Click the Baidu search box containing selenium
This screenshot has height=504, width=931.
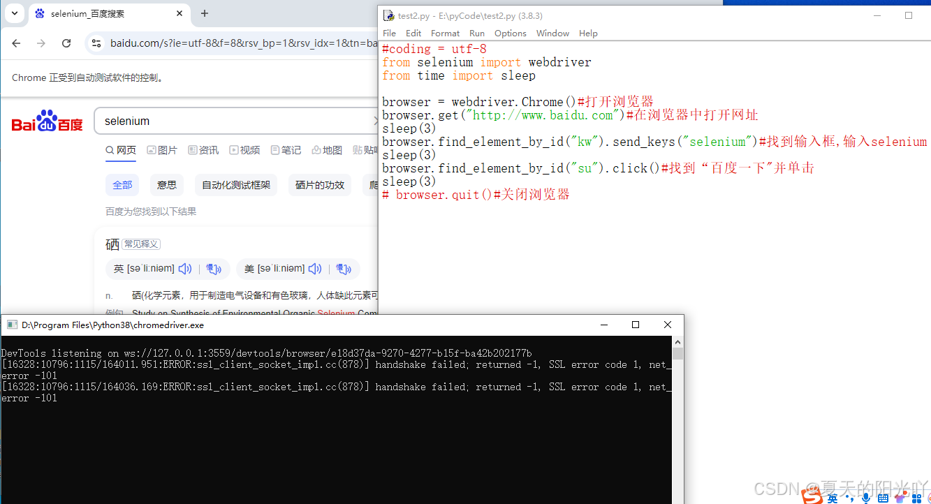point(236,121)
